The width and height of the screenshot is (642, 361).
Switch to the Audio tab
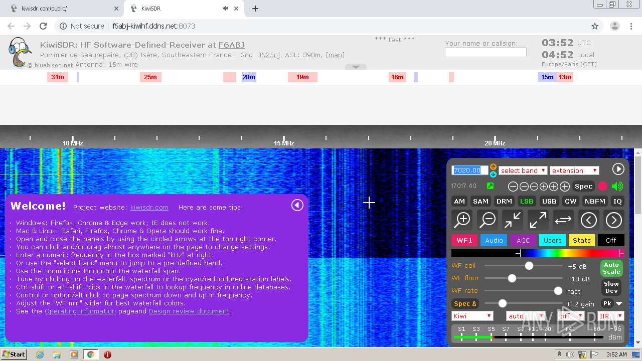[x=494, y=240]
